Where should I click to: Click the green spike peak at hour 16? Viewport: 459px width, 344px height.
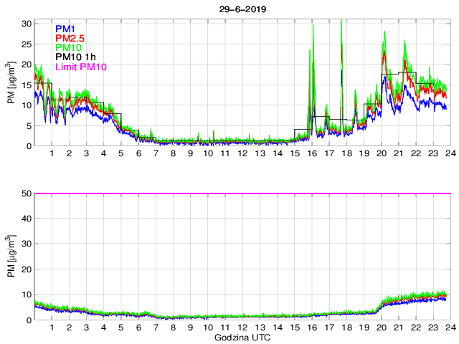(x=313, y=27)
